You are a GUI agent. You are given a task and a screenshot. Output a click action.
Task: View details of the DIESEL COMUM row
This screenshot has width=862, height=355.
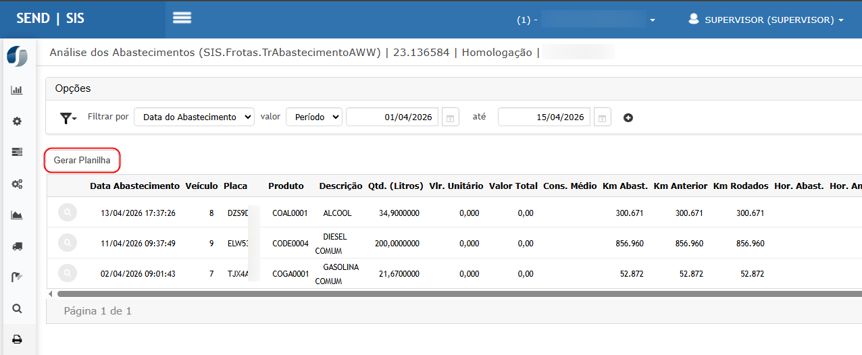click(x=67, y=243)
